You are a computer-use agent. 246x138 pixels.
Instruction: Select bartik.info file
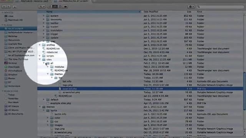tap(60, 114)
